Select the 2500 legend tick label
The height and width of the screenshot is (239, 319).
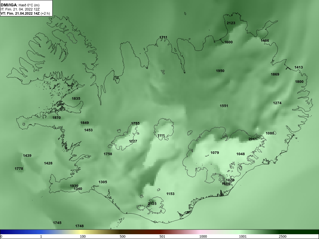pyautogui.click(x=283, y=236)
